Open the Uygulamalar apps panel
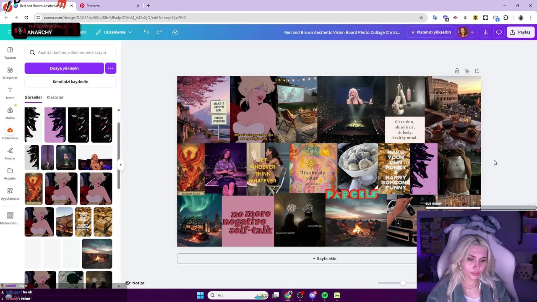Screen dimensions: 537x302 click(x=10, y=194)
